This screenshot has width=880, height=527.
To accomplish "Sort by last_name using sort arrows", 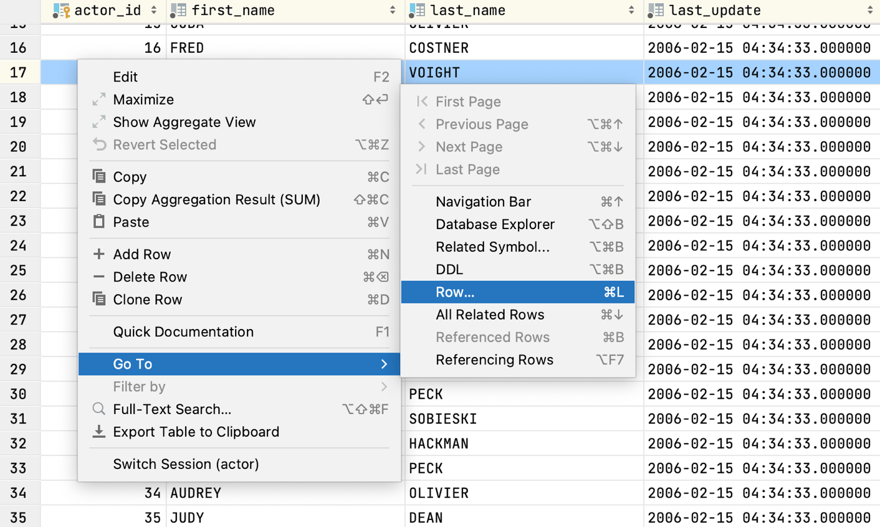I will pos(631,10).
